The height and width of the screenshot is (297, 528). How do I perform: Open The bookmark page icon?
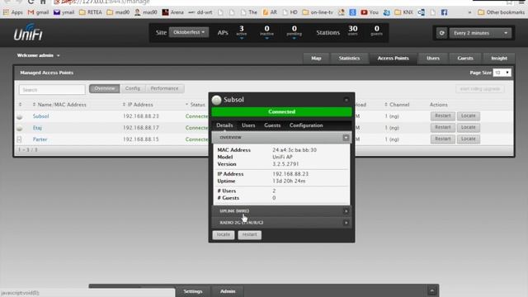pos(243,12)
